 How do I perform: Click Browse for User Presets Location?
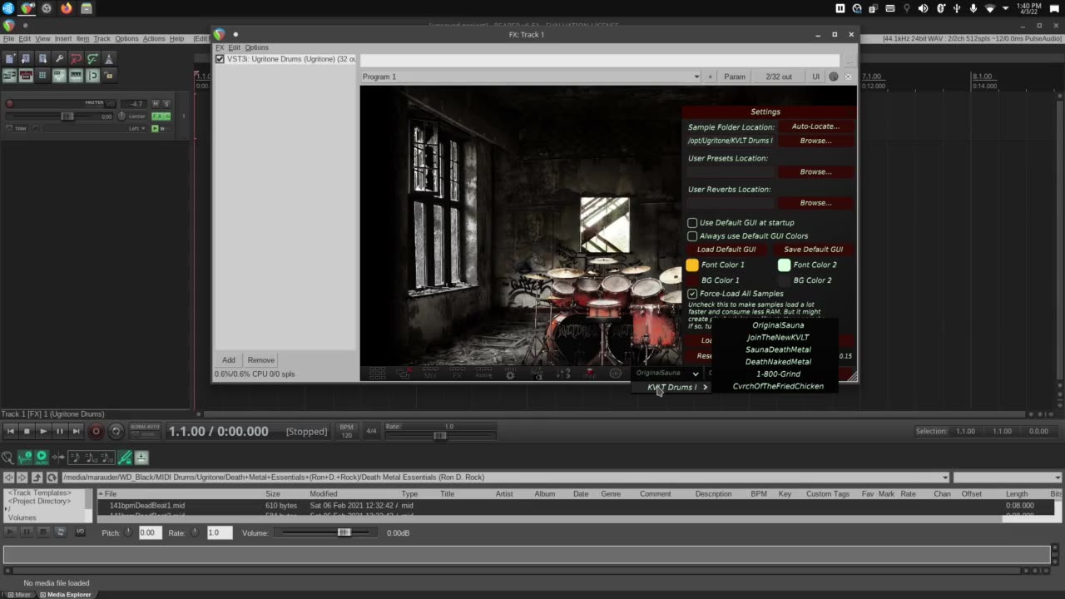815,172
